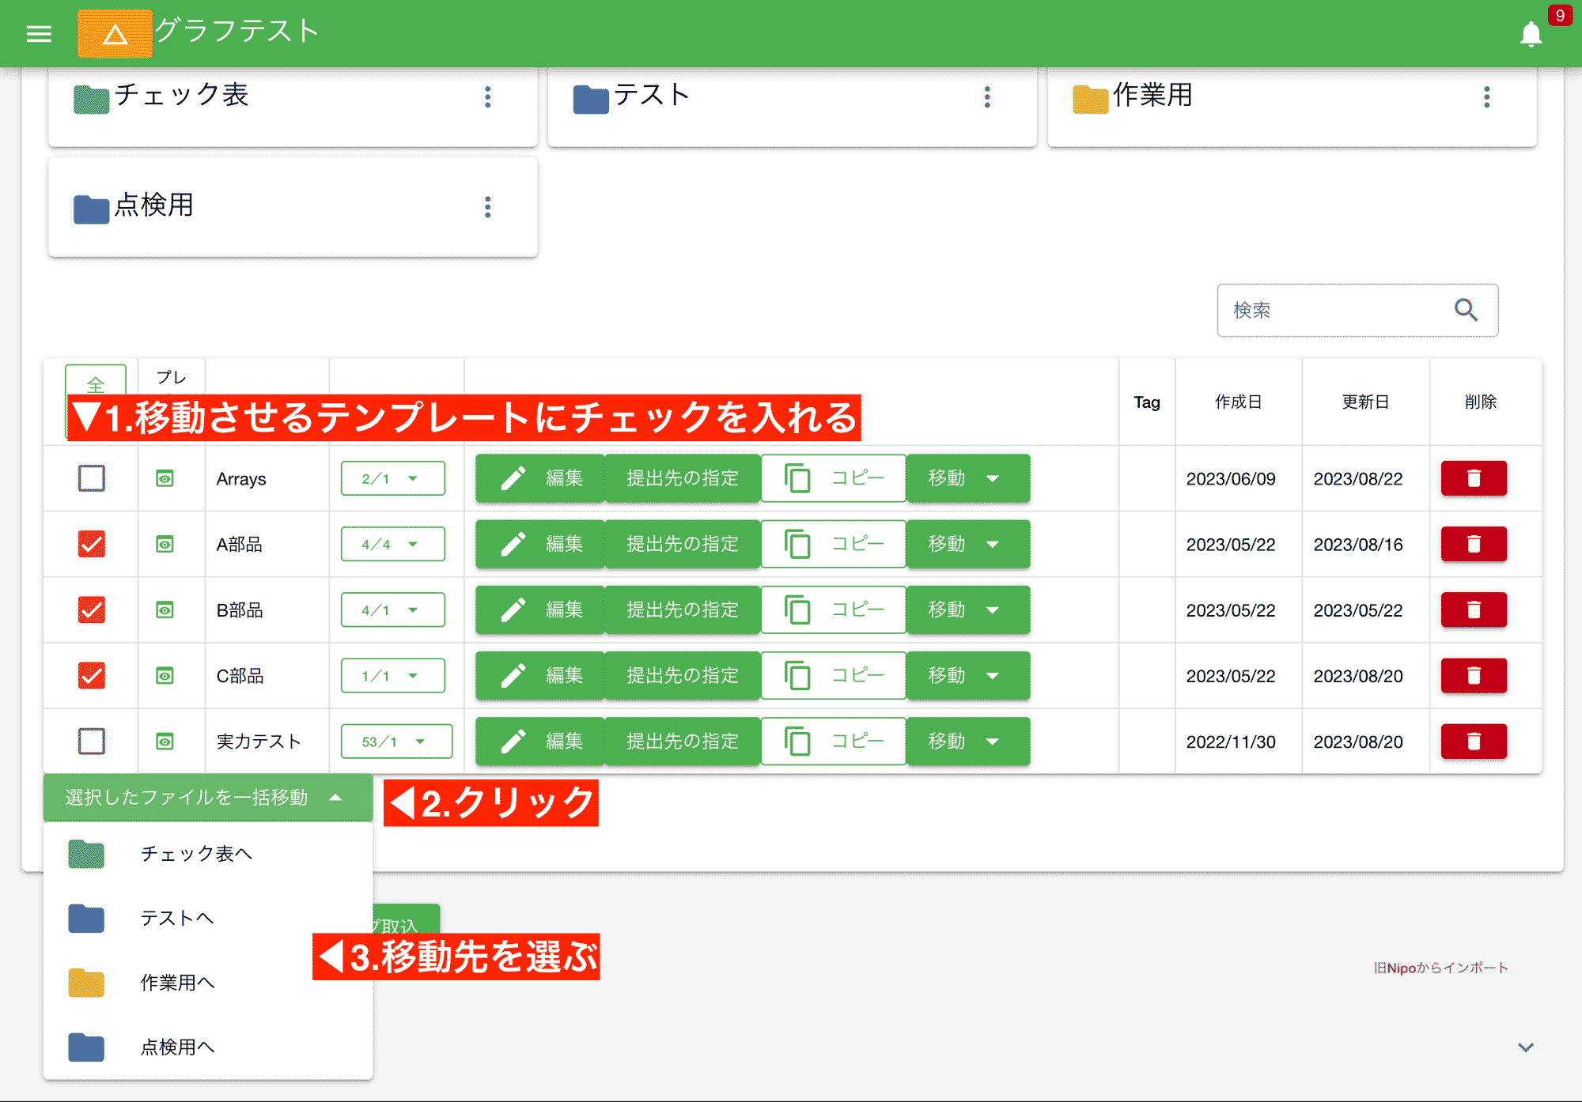Set 提出先の指定 for C部品
1582x1102 pixels.
coord(683,675)
